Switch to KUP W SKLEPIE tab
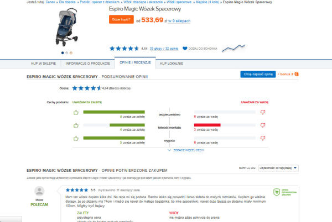Viewport: 332px width, 222px height. 44,64
